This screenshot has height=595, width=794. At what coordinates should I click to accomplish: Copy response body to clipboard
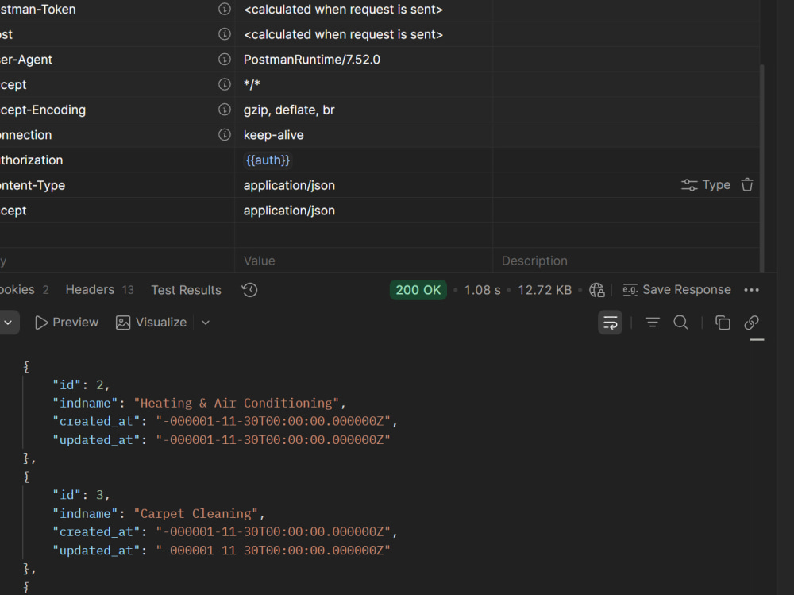[x=723, y=323]
